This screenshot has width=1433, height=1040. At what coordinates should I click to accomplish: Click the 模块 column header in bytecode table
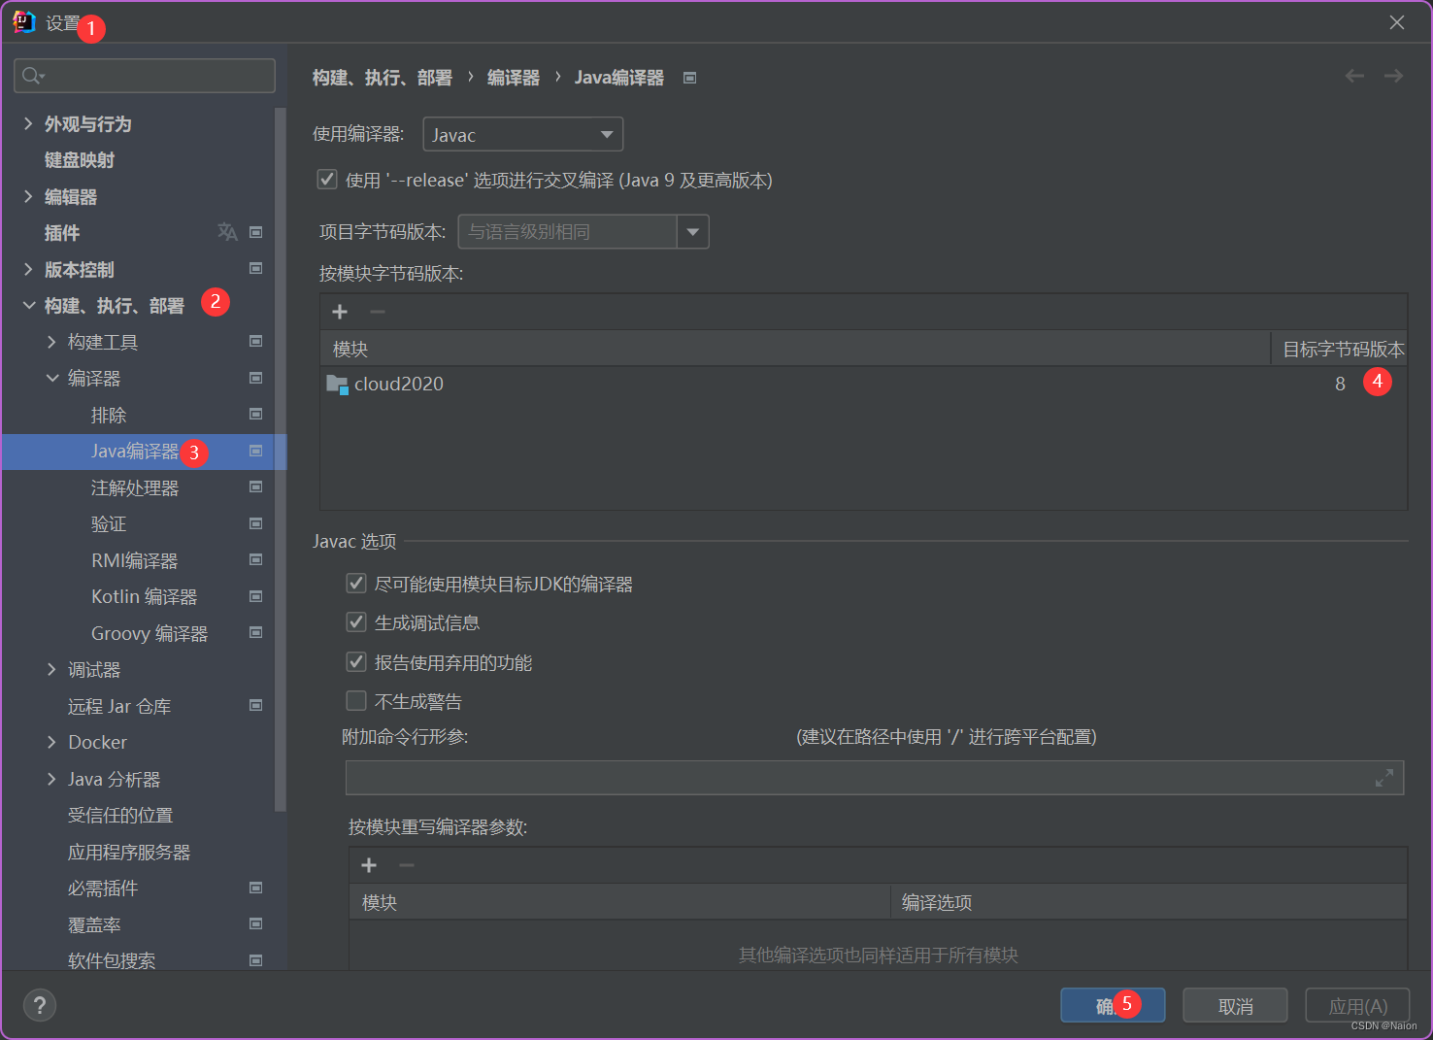pyautogui.click(x=795, y=349)
